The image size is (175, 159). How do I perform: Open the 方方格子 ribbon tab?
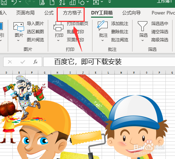coord(72,13)
